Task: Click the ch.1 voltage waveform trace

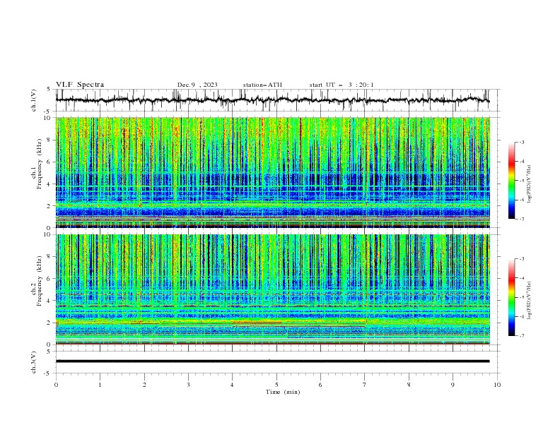Action: (x=272, y=100)
